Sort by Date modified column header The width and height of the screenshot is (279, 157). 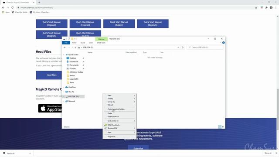(131, 52)
